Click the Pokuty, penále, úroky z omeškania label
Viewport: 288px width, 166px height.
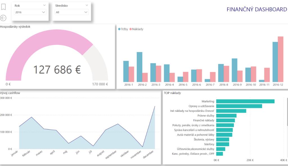click(193, 125)
